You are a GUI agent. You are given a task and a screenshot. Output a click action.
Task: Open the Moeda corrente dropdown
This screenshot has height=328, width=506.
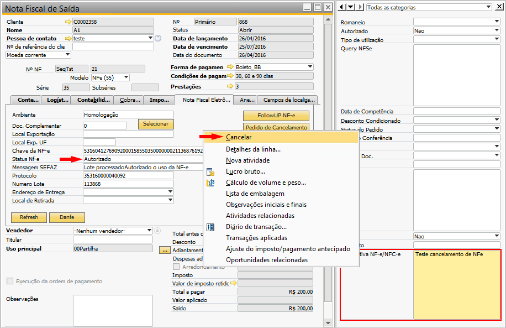pyautogui.click(x=67, y=55)
